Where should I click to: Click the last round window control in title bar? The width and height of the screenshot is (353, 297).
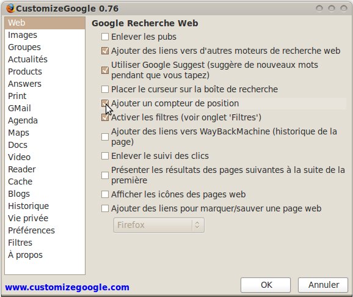tap(344, 9)
